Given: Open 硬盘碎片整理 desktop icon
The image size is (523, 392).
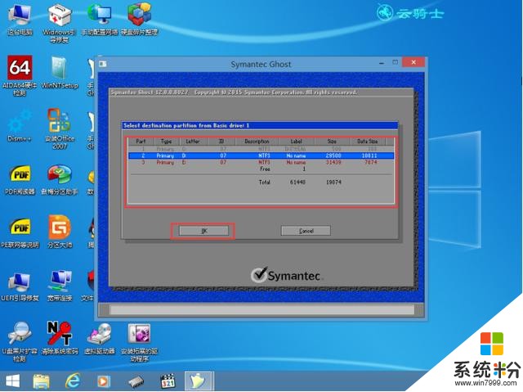Looking at the screenshot, I should (139, 20).
